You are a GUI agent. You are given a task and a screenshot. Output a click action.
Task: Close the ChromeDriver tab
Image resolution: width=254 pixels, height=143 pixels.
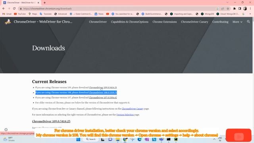pyautogui.click(x=38, y=3)
